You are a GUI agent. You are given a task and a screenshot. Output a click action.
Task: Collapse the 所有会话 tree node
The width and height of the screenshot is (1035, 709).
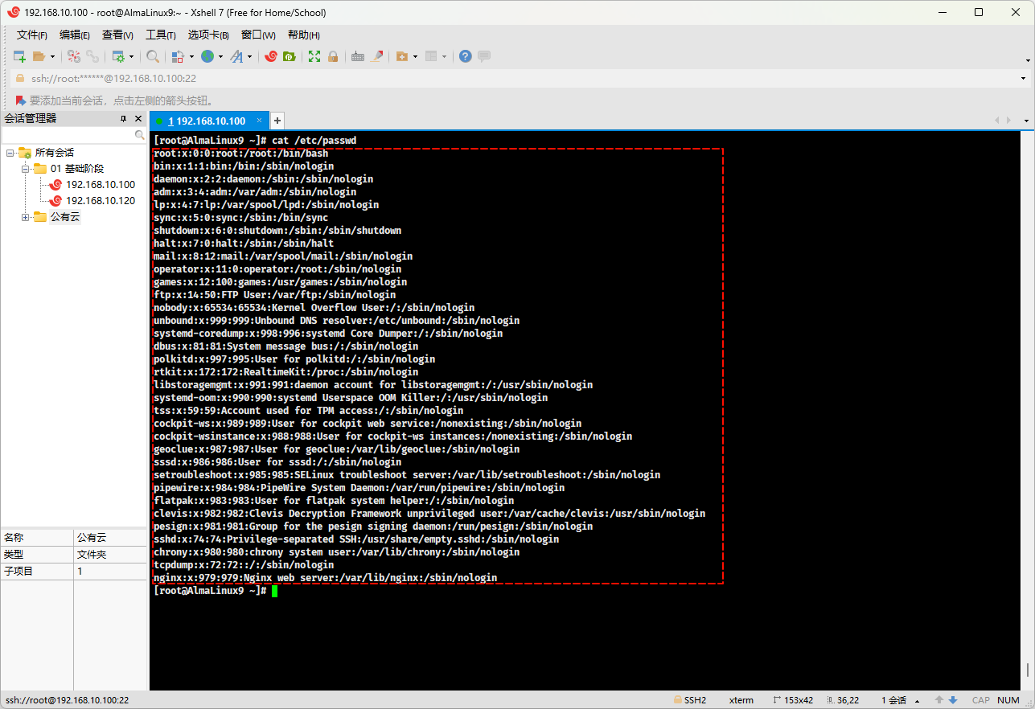(10, 153)
